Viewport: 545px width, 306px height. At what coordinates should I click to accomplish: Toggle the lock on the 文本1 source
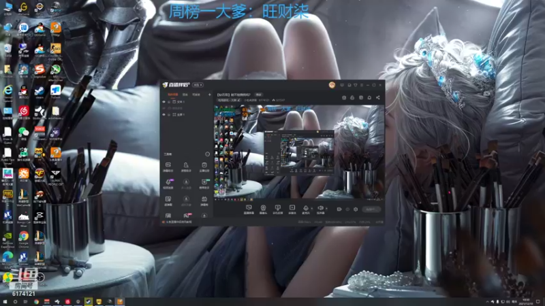click(x=169, y=102)
